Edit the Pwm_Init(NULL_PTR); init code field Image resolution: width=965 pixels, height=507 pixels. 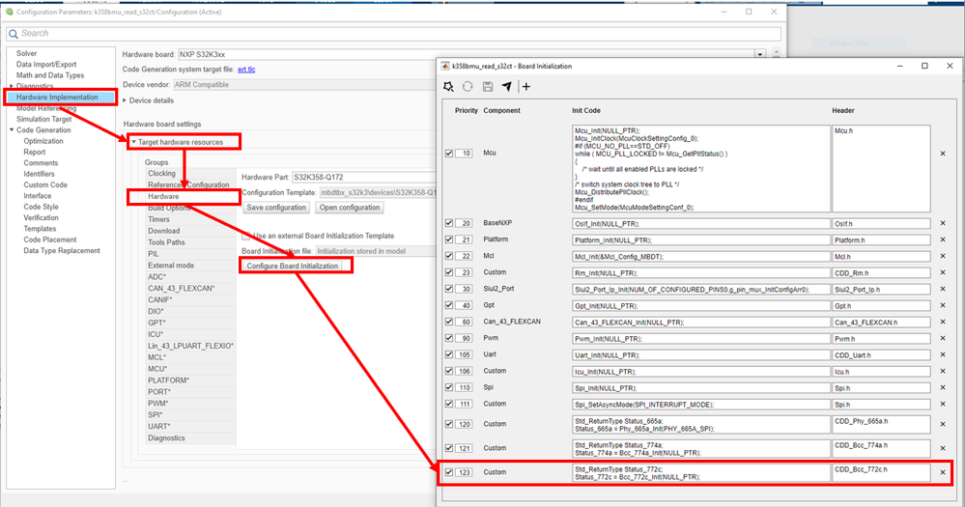pyautogui.click(x=701, y=339)
